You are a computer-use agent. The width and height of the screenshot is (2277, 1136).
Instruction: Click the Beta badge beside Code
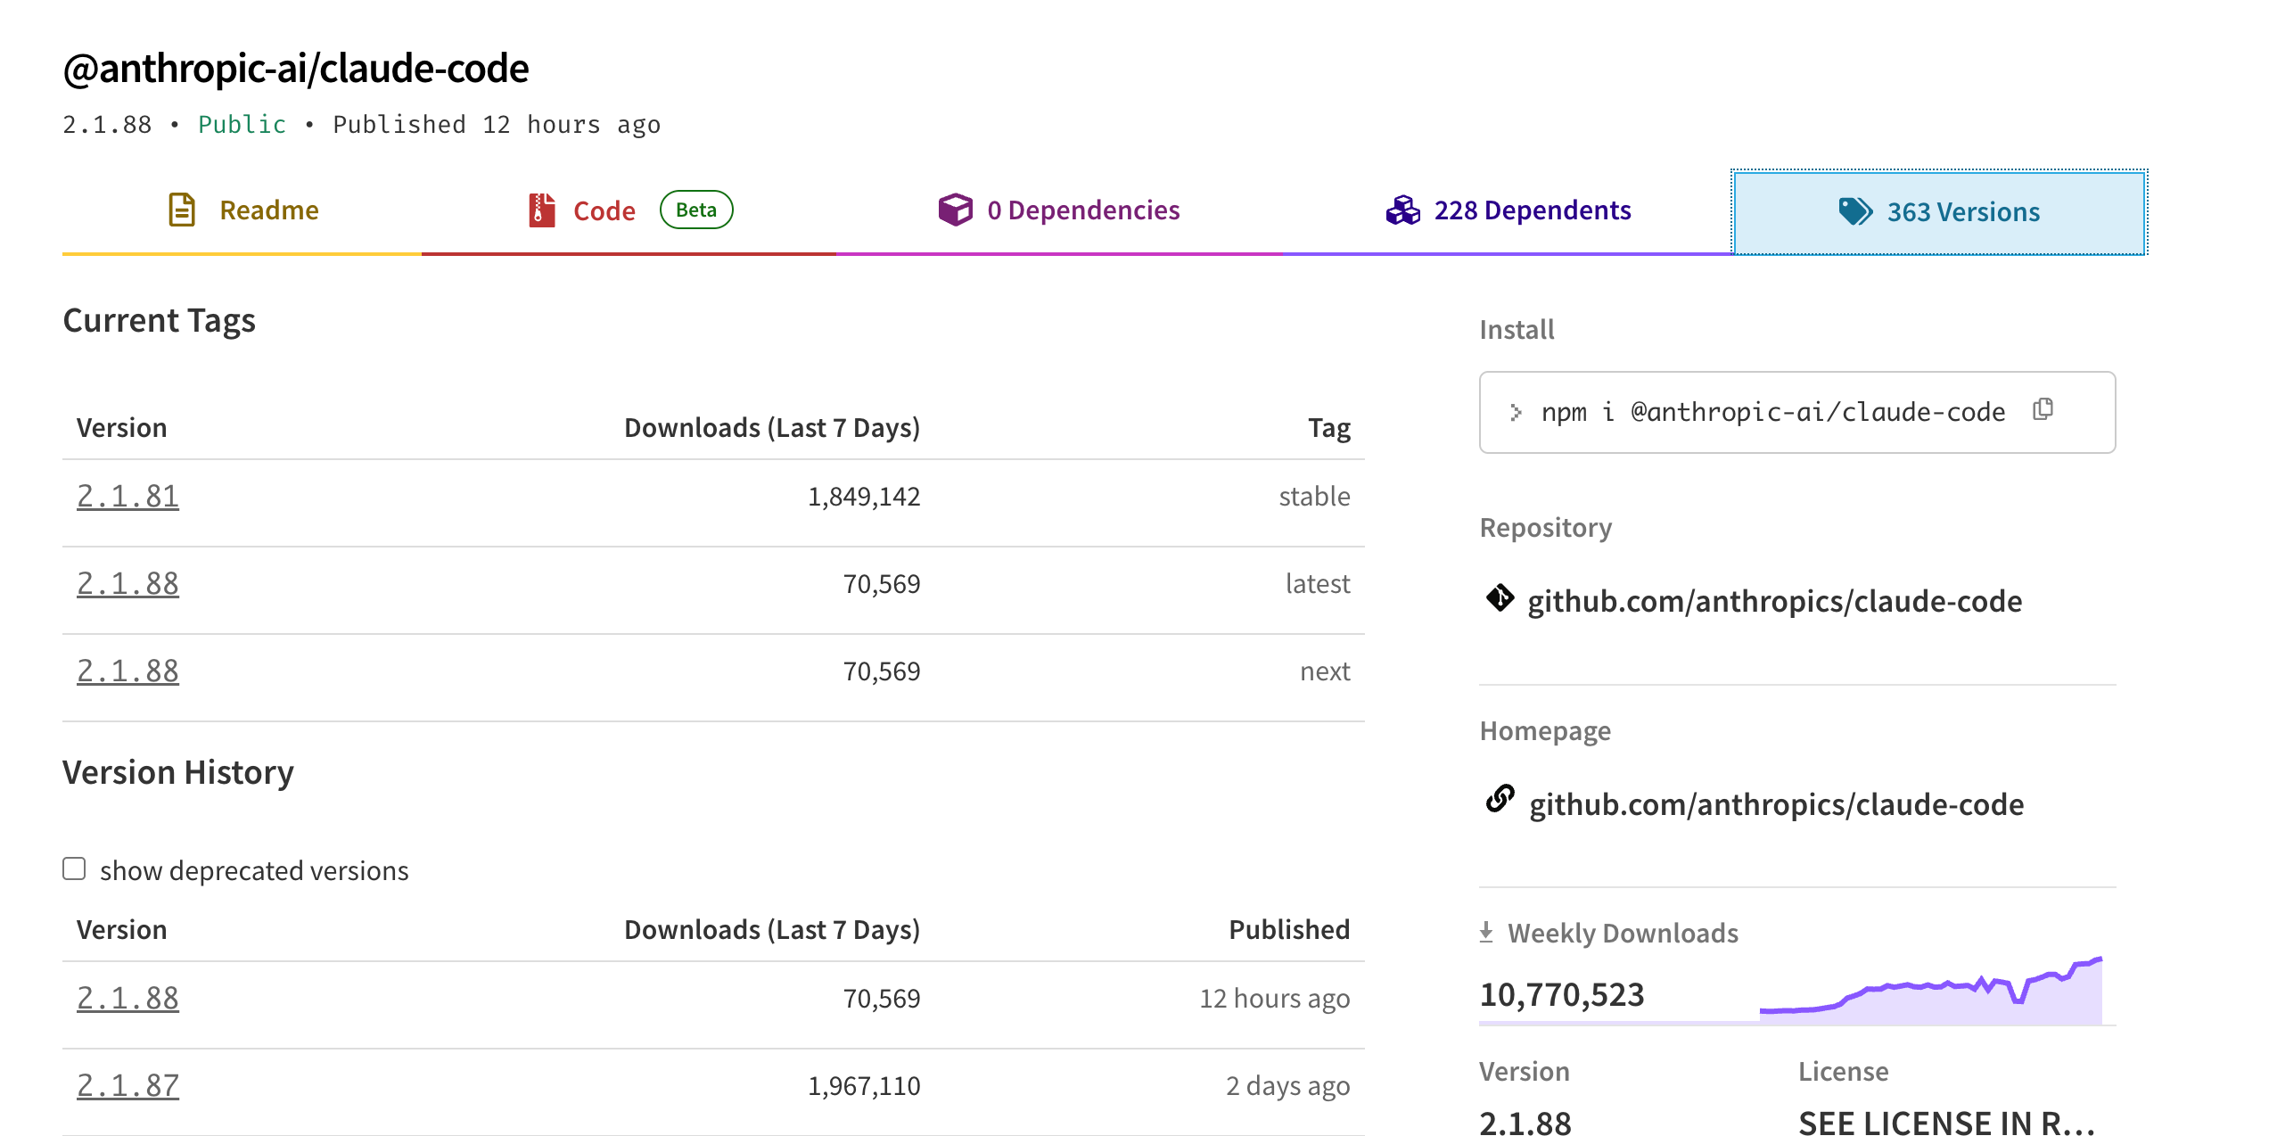696,210
